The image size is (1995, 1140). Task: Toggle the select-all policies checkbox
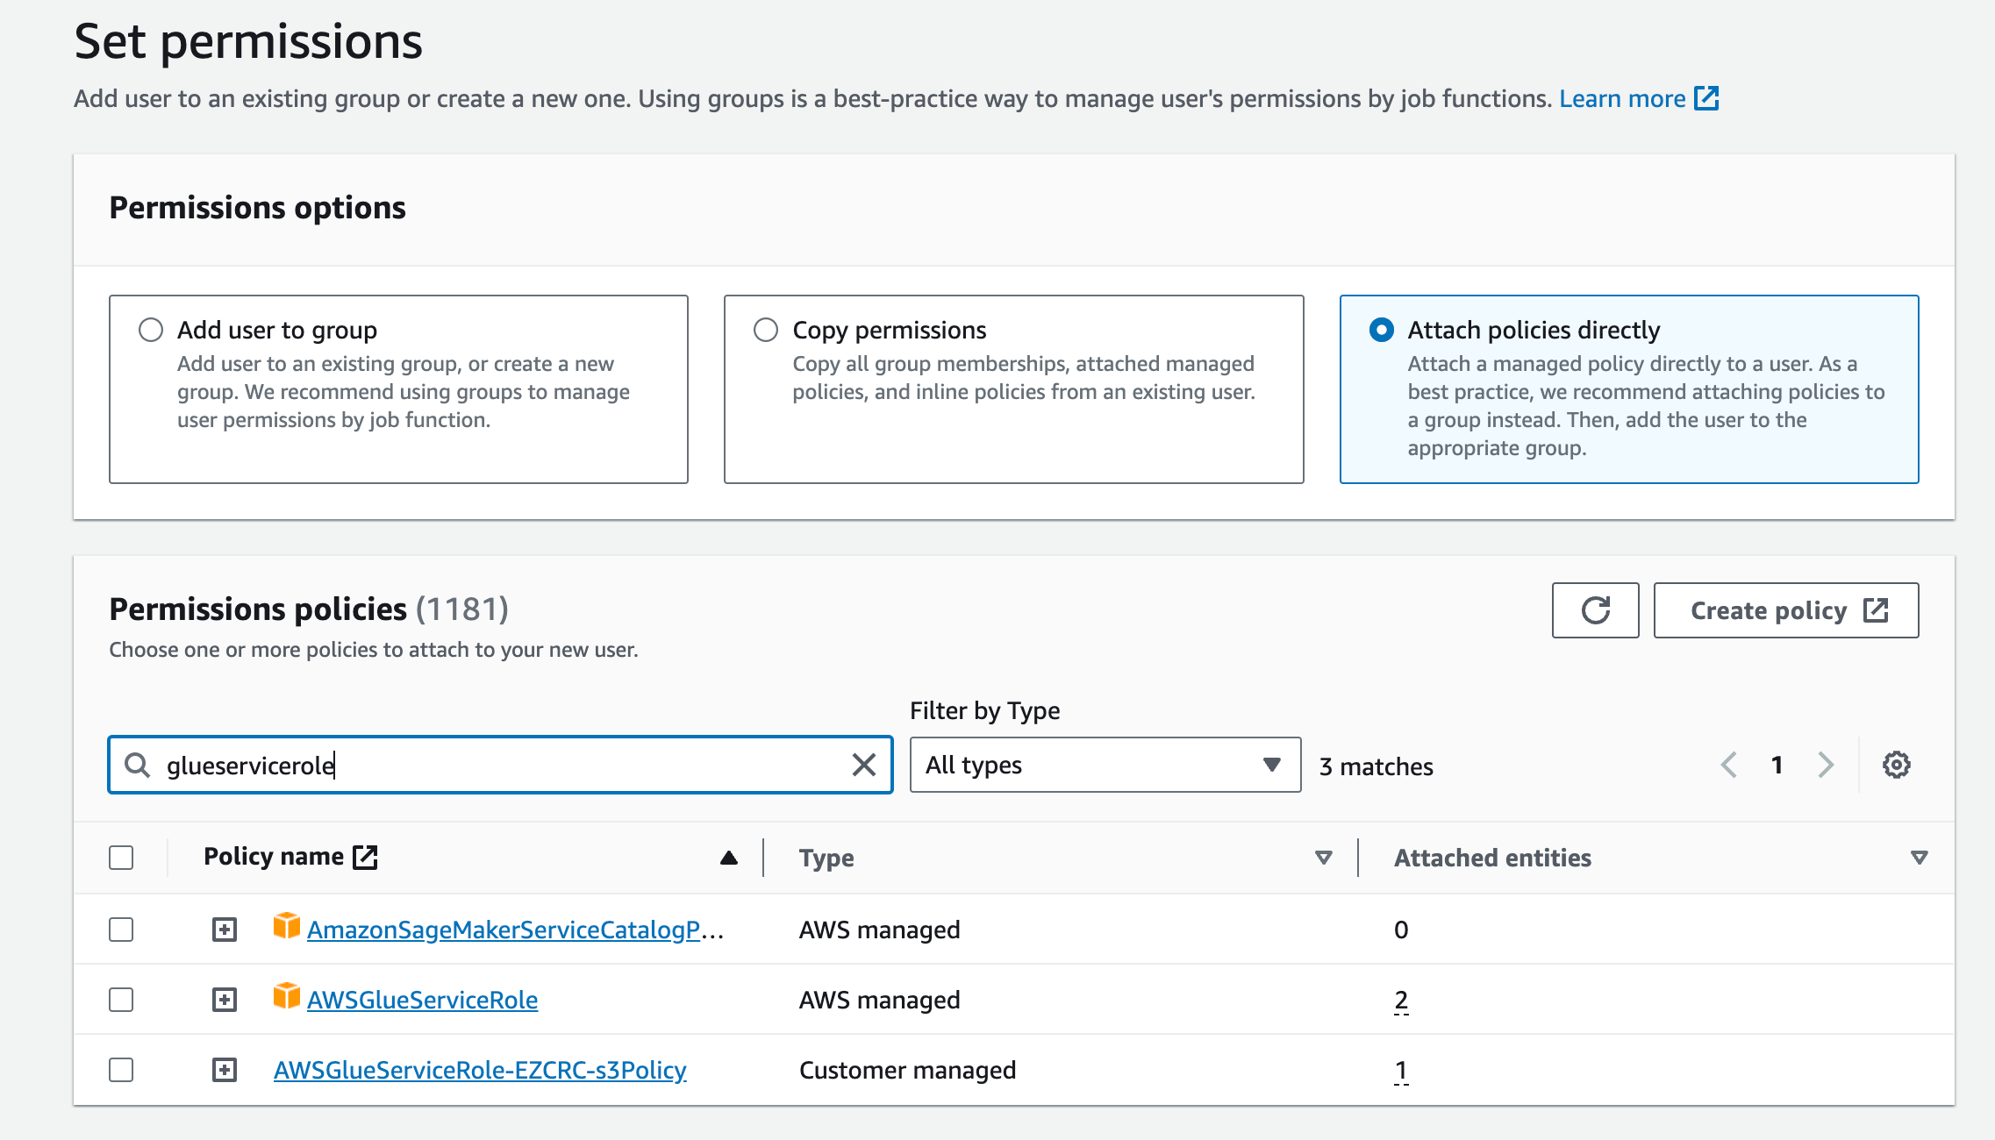pos(121,858)
